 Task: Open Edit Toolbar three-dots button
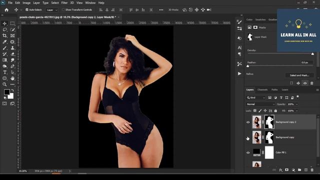12,84
